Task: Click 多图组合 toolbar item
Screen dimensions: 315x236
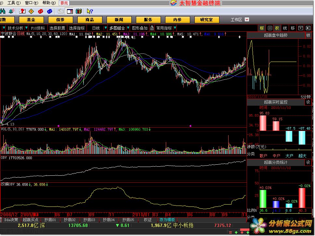Action: pos(117,28)
